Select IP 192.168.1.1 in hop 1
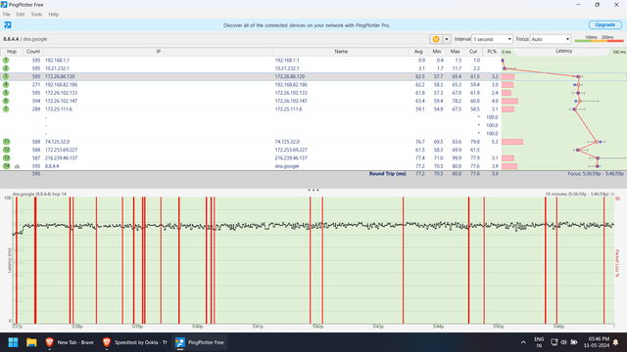The width and height of the screenshot is (627, 352). coord(57,61)
